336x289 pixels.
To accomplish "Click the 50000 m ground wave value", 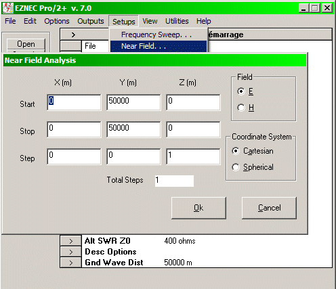I will (178, 263).
